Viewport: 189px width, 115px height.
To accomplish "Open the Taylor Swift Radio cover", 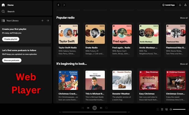I will point(68,34).
